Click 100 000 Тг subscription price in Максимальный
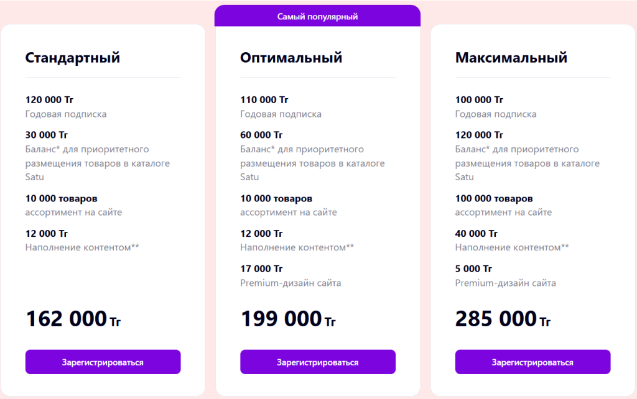637x399 pixels. pos(479,99)
